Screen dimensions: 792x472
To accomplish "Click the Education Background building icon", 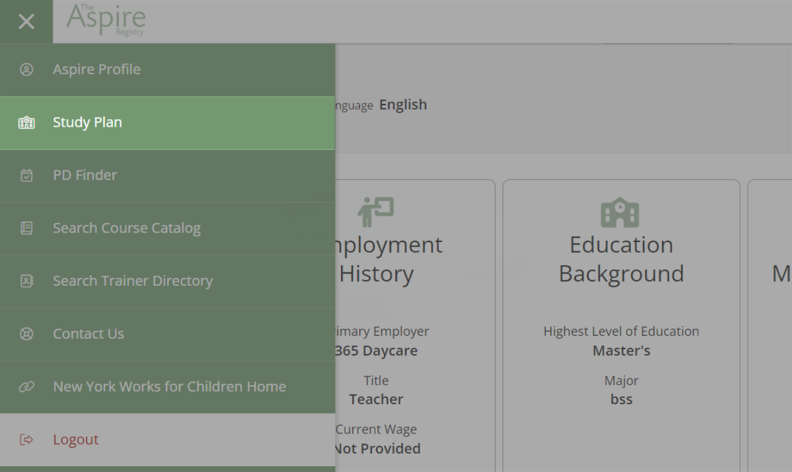I will (620, 212).
